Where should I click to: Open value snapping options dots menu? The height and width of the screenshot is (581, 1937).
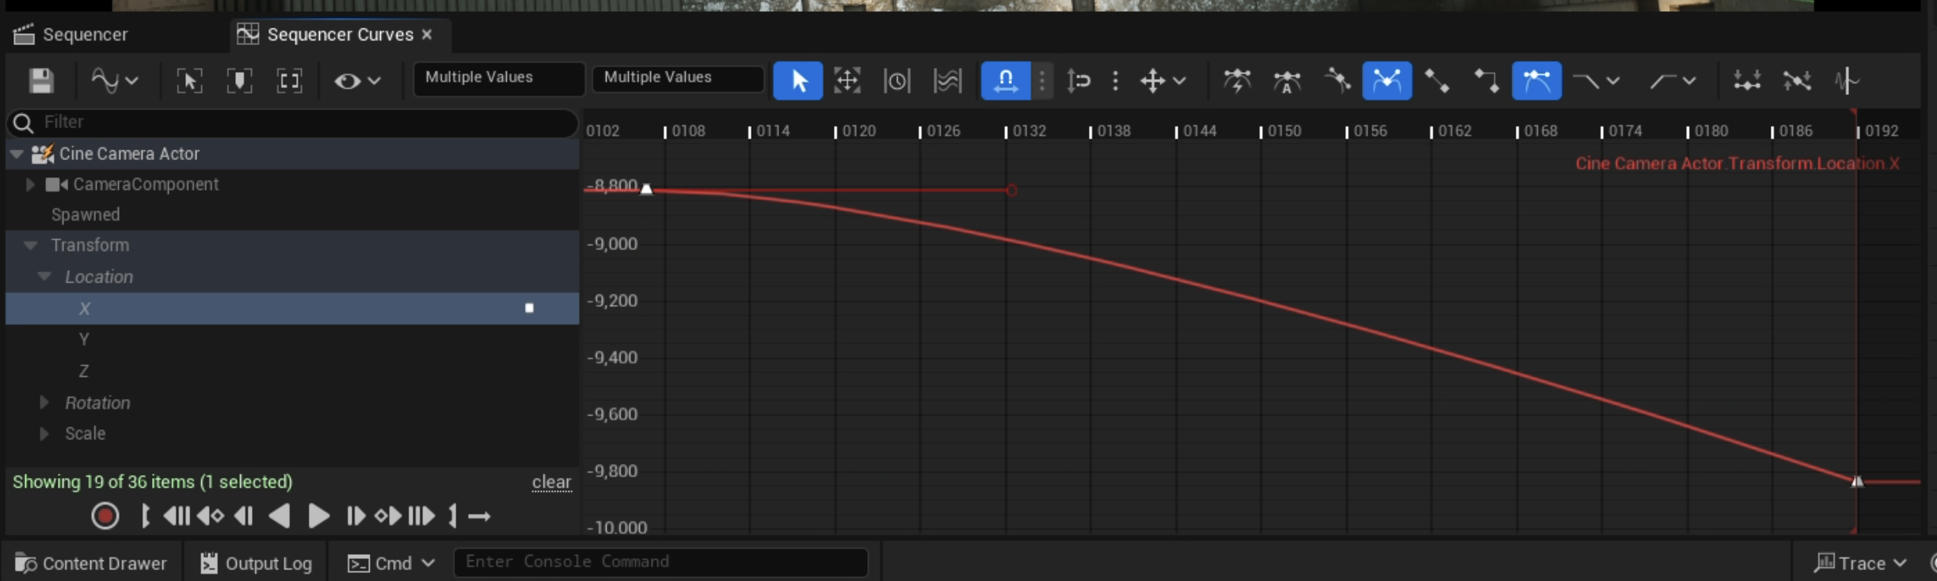[1115, 81]
